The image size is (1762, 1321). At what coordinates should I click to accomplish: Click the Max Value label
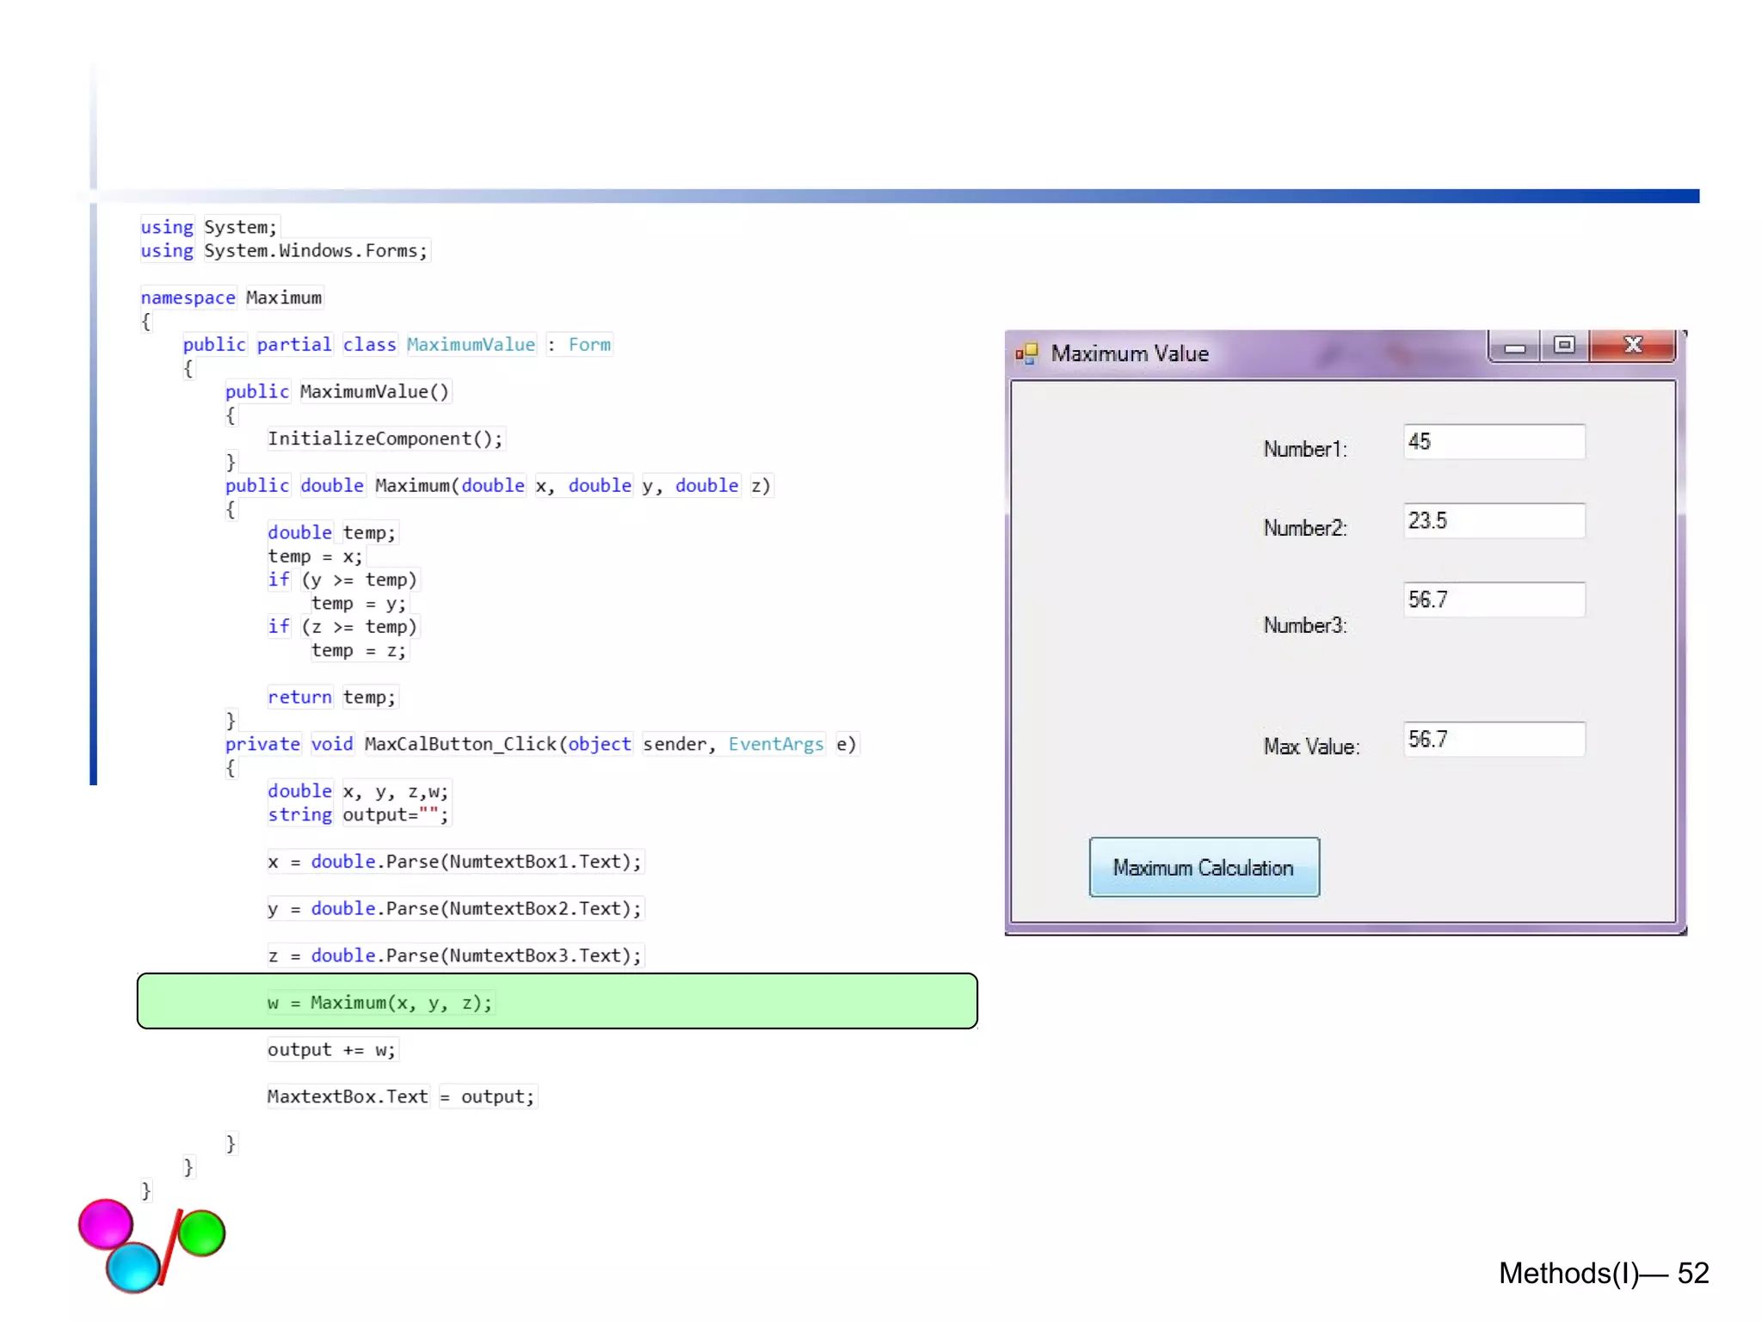point(1310,747)
